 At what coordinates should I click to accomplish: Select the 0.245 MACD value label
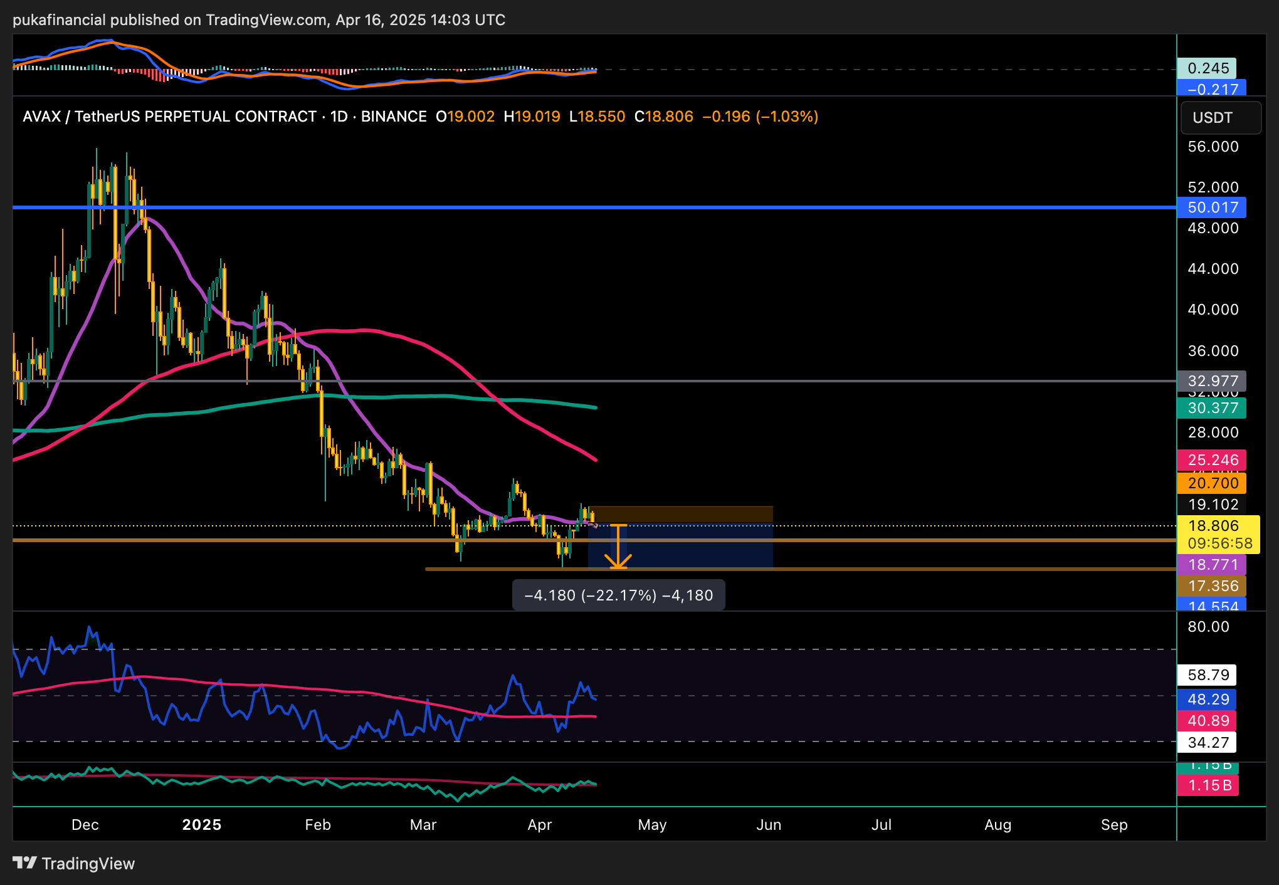[1206, 68]
